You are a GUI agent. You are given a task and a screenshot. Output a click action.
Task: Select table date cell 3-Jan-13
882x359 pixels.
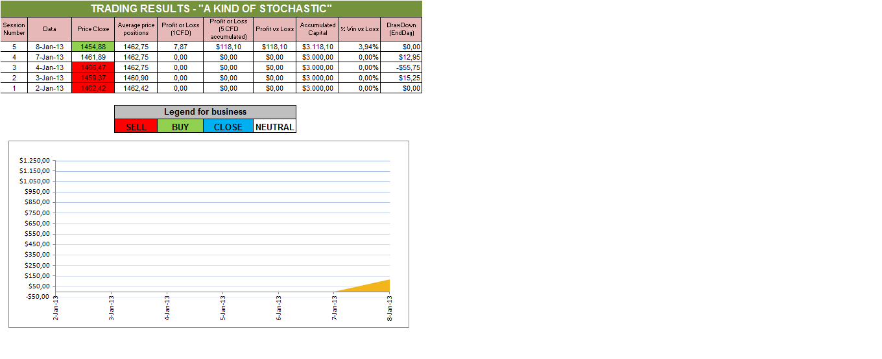tap(50, 78)
